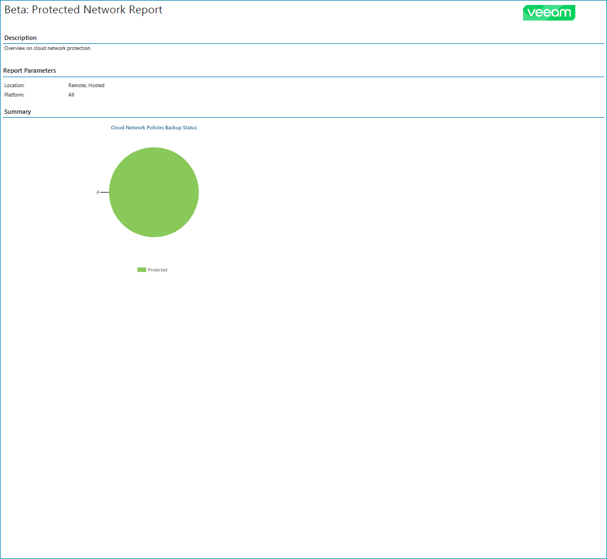Click the Location parameter label
Screen dimensions: 607x559
point(14,85)
